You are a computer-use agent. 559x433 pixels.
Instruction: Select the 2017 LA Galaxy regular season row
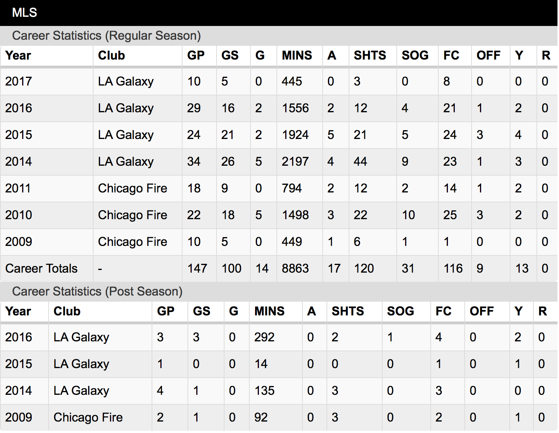pyautogui.click(x=279, y=81)
